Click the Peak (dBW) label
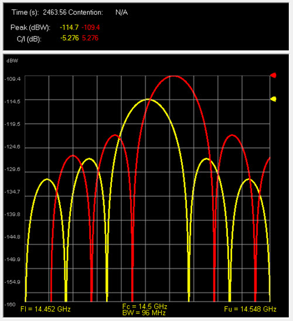293x321 pixels. click(30, 28)
